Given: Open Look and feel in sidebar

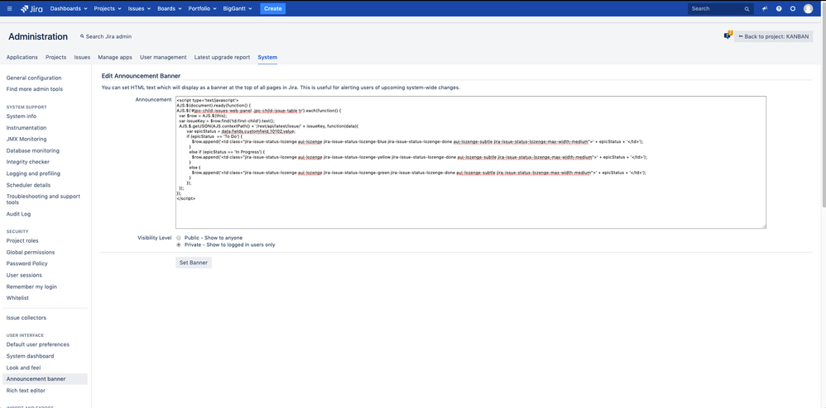Looking at the screenshot, I should 23,368.
